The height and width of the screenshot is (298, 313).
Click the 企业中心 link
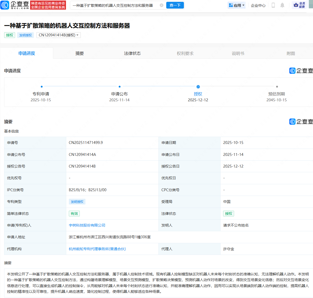click(258, 5)
